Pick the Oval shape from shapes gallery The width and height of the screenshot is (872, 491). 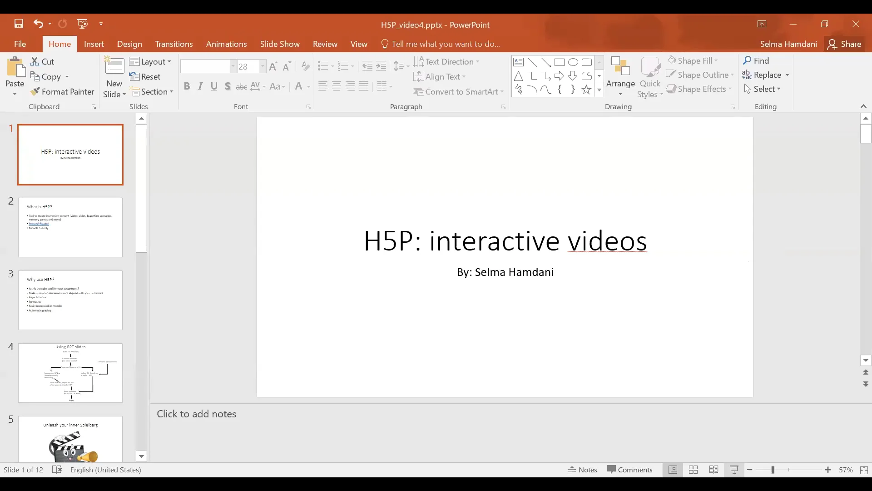[573, 62]
